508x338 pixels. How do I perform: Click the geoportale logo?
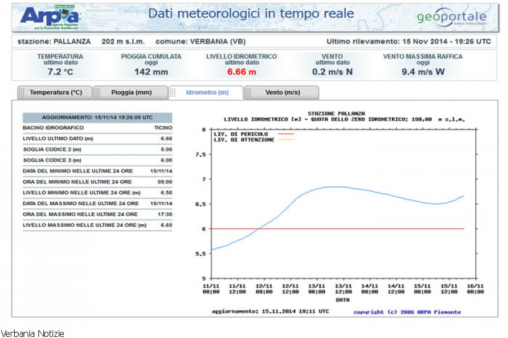click(x=451, y=17)
